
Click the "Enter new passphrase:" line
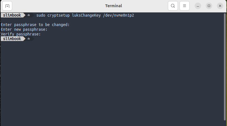(24, 29)
